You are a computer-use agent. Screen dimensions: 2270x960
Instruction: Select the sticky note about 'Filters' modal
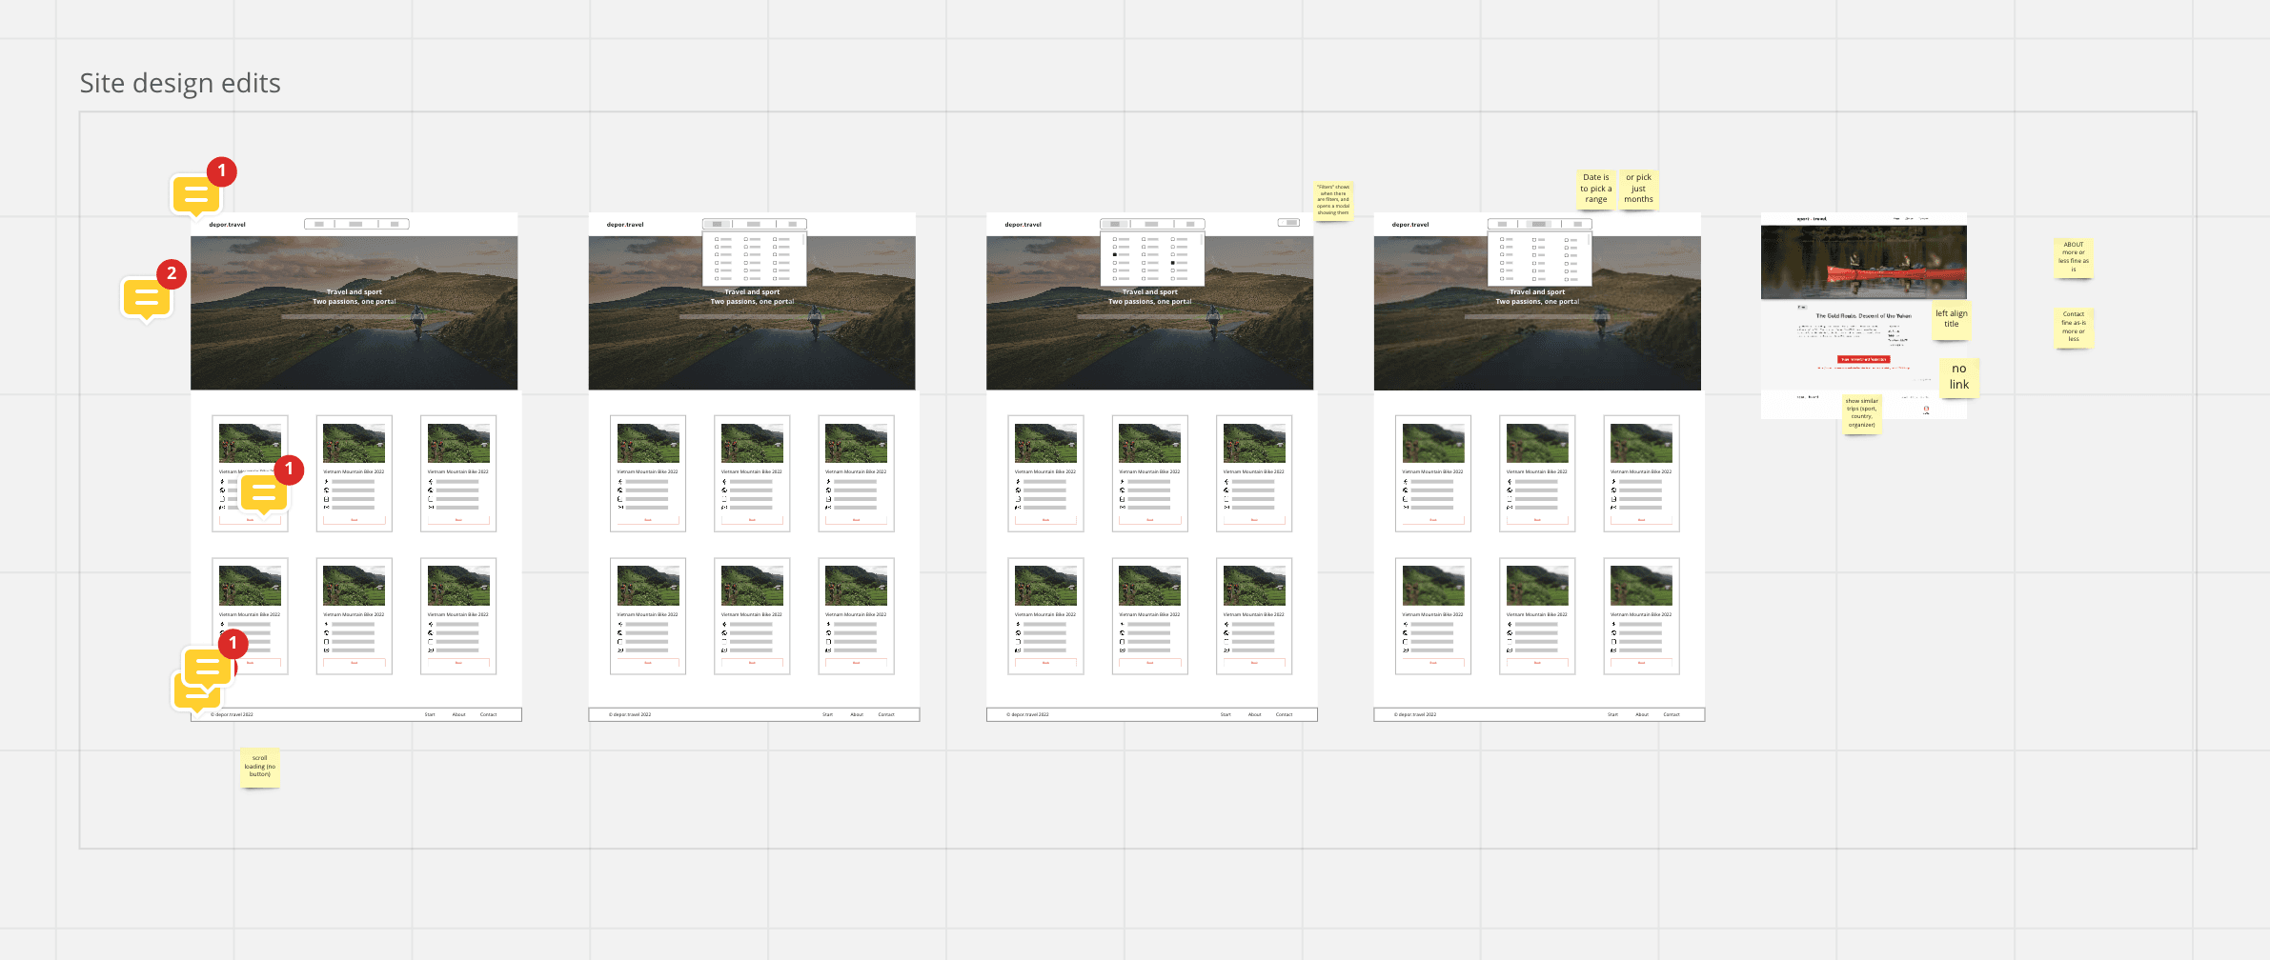click(x=1332, y=200)
